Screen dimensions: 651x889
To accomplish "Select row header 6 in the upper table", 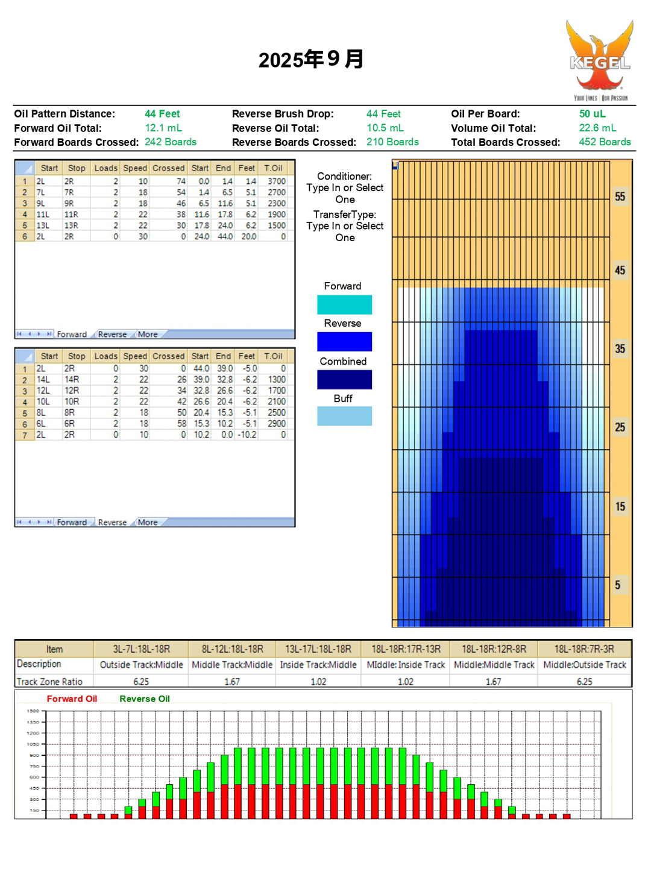I will click(25, 237).
